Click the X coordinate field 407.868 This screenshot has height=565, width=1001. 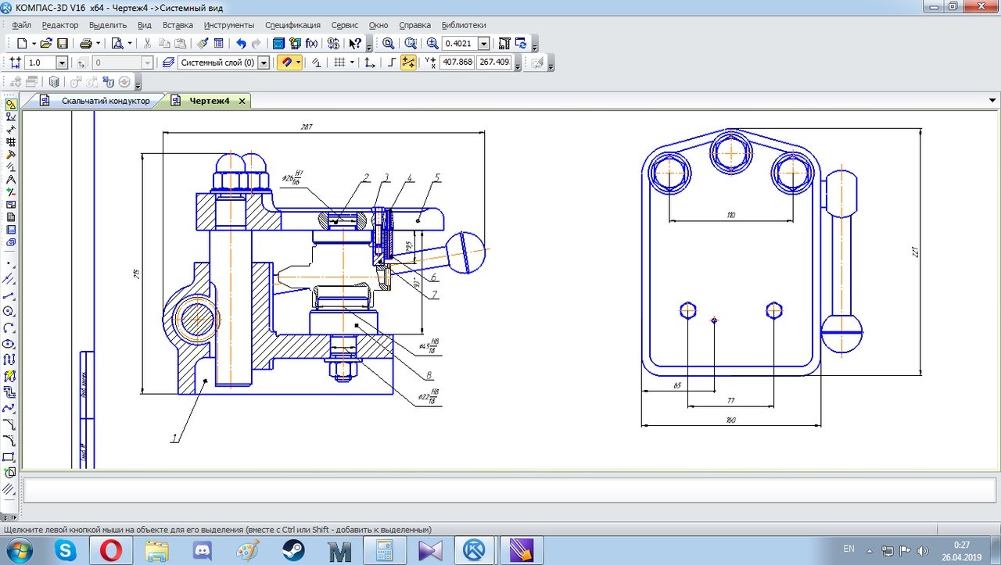click(457, 63)
